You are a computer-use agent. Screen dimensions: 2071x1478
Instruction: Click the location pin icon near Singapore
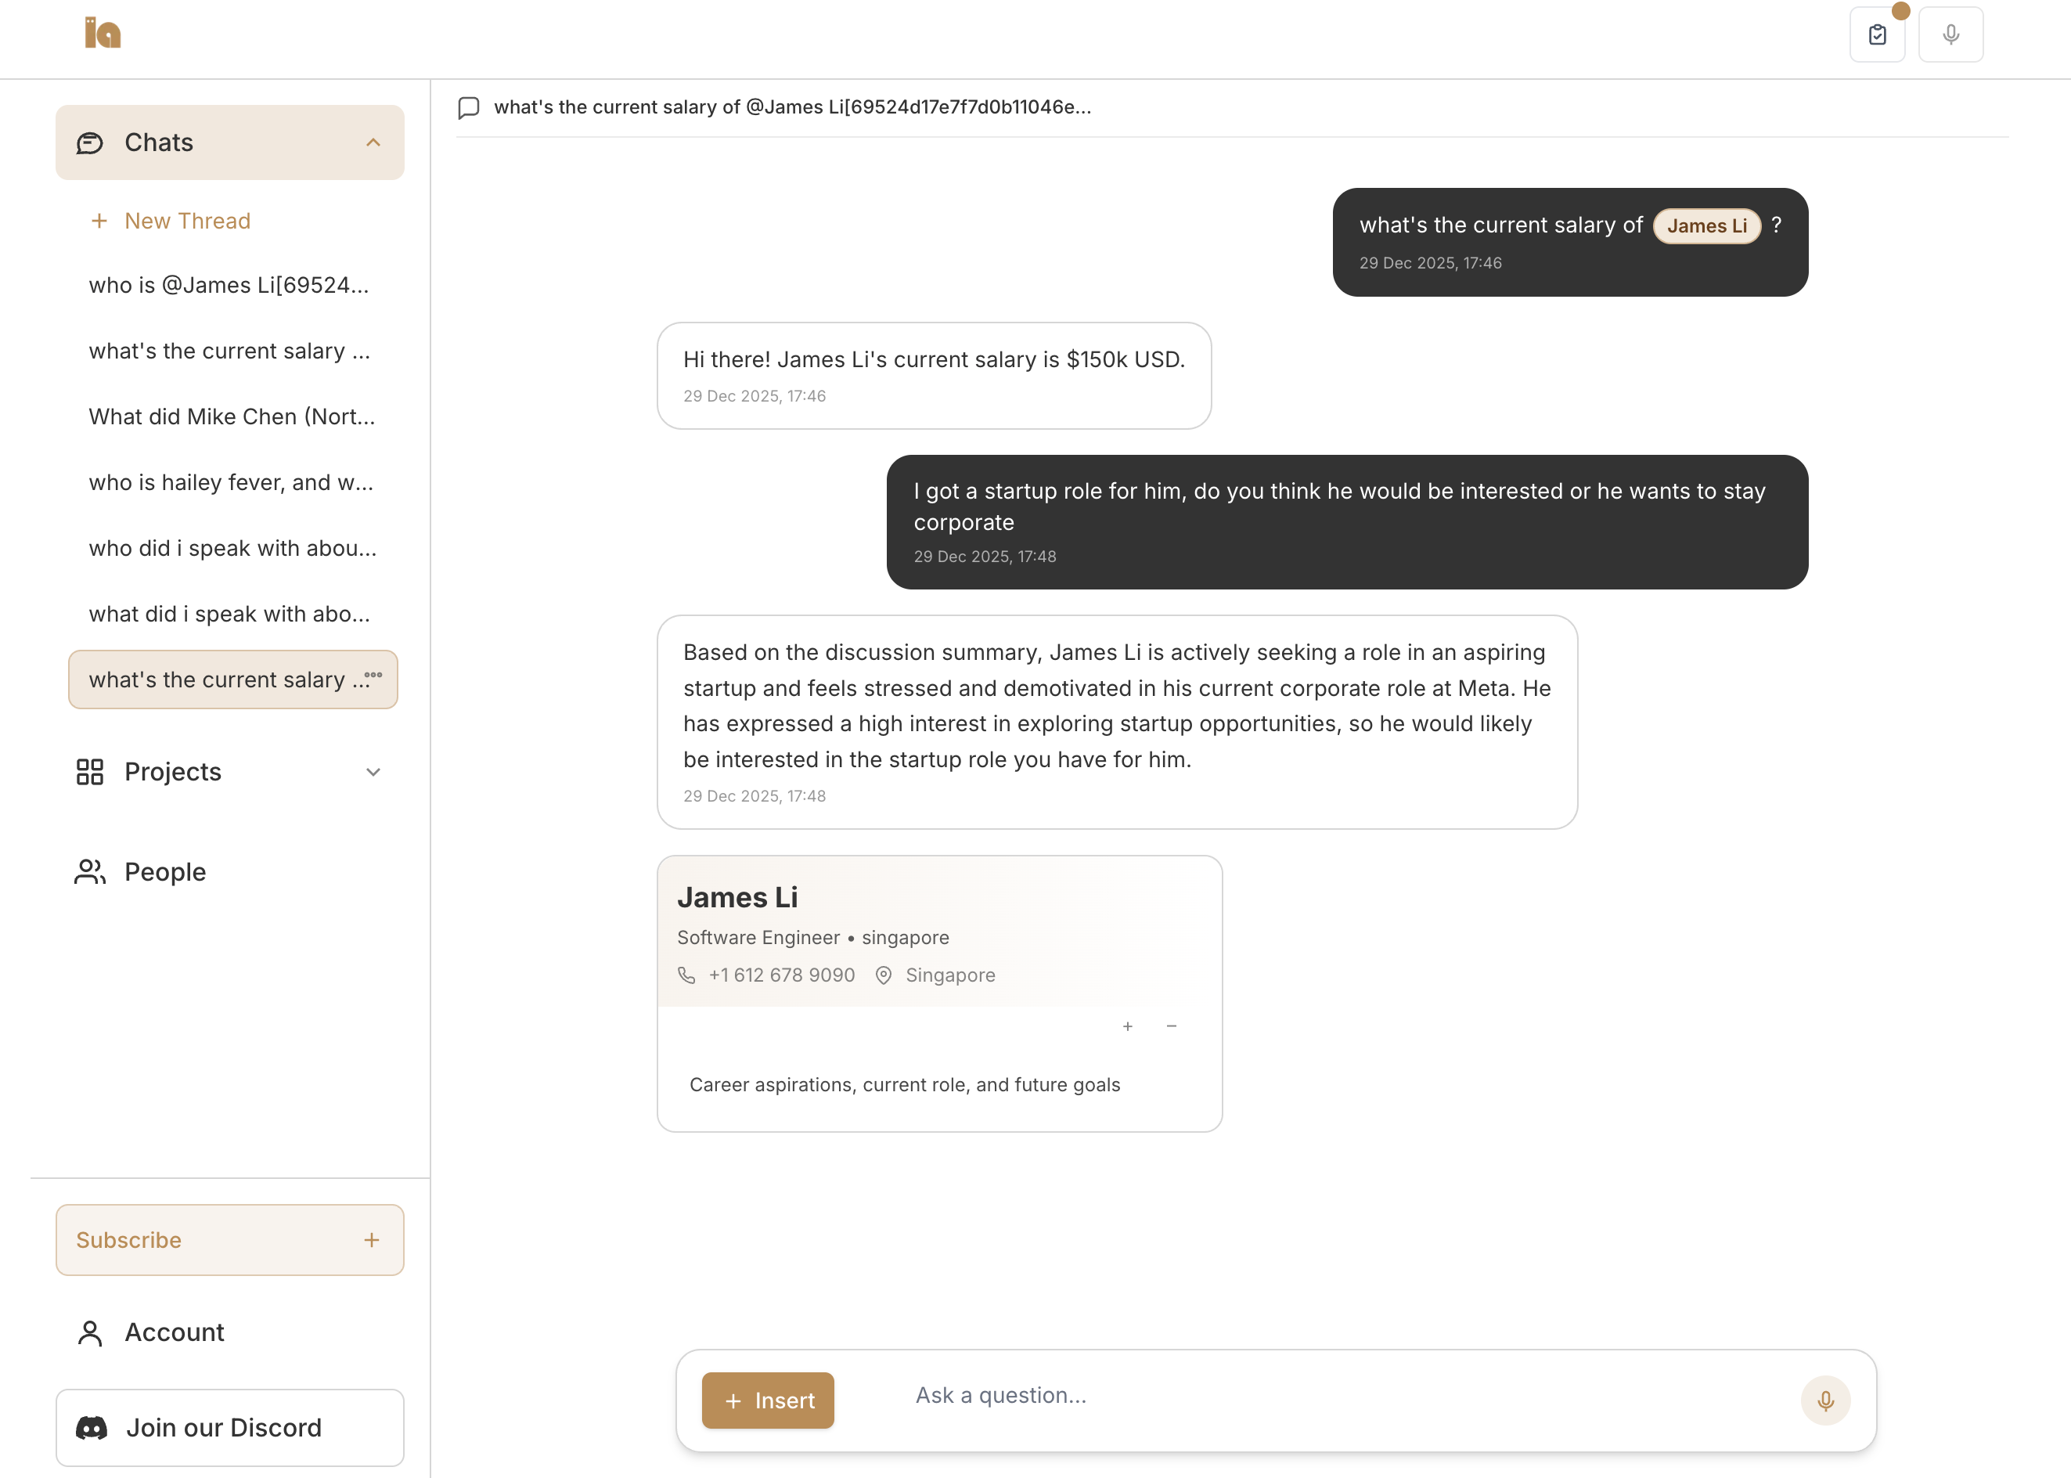[x=883, y=975]
